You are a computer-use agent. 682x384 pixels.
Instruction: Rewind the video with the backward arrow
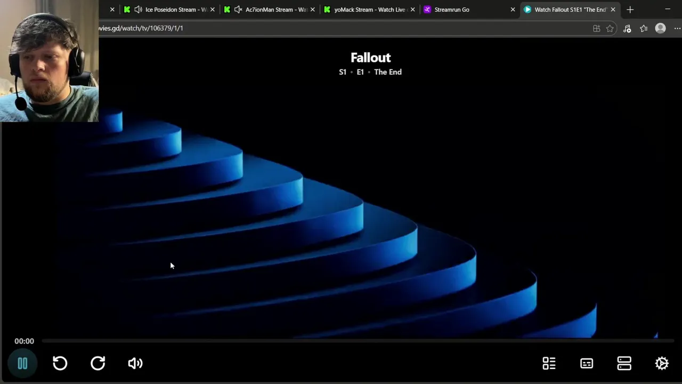(x=60, y=363)
